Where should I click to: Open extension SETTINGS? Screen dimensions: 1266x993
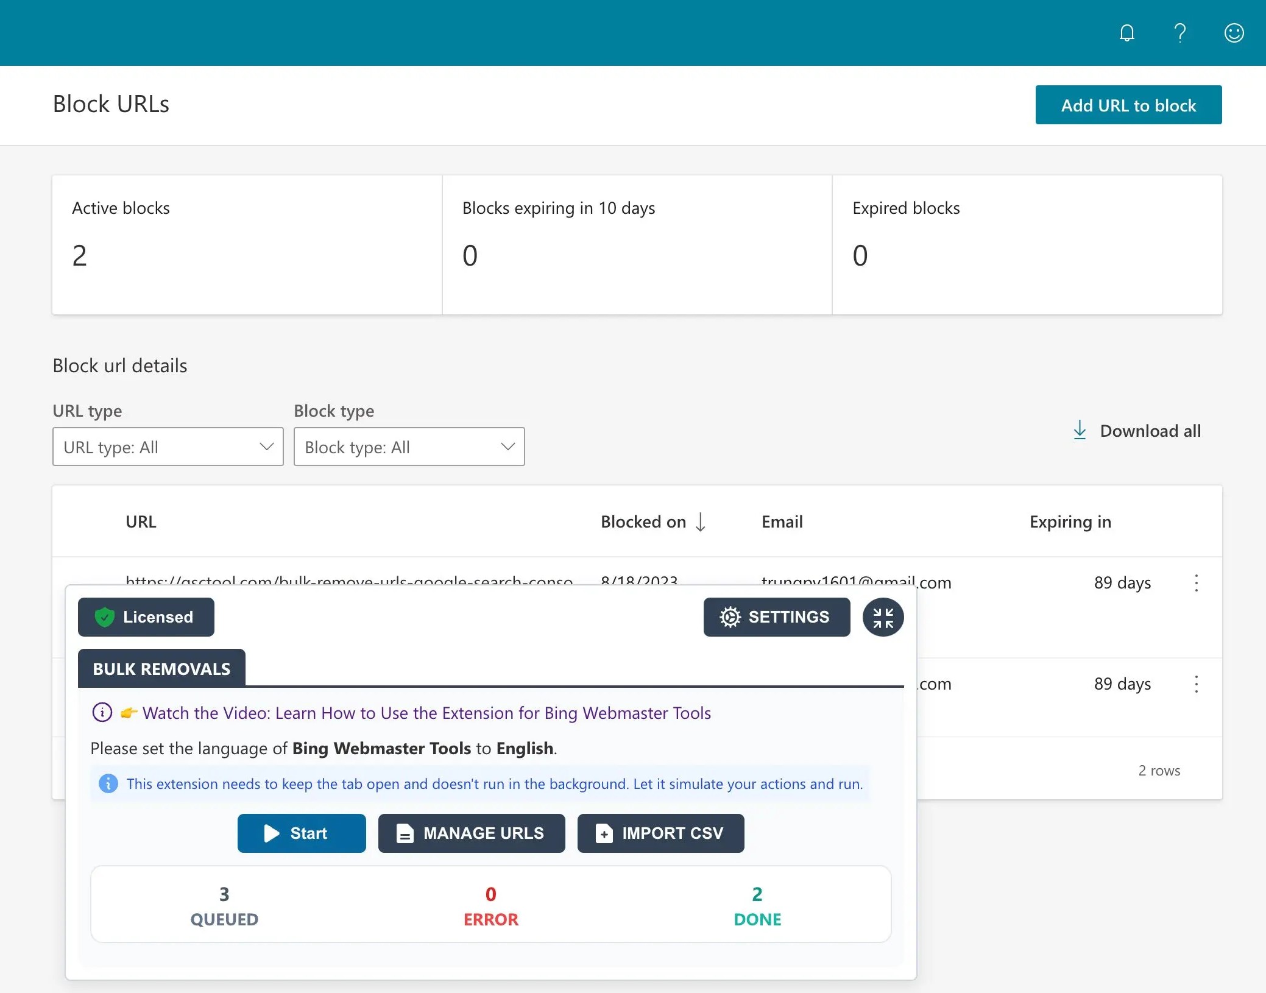(x=776, y=617)
